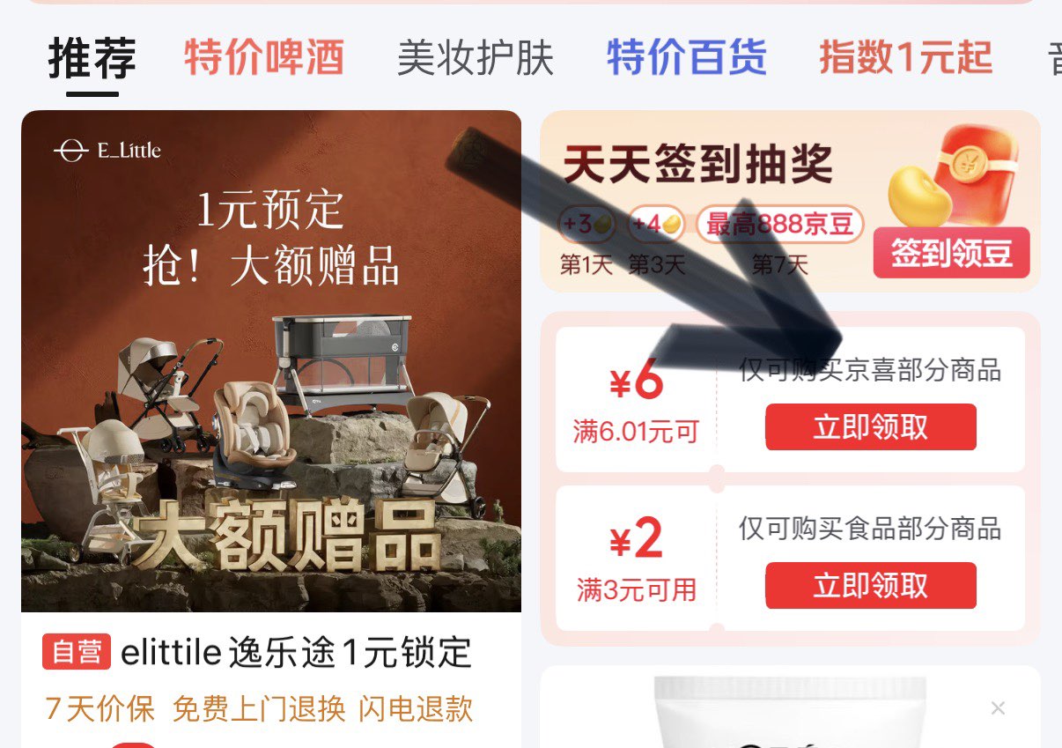Claim the ¥2 food coupon with 立即领取
The image size is (1062, 748).
[871, 585]
